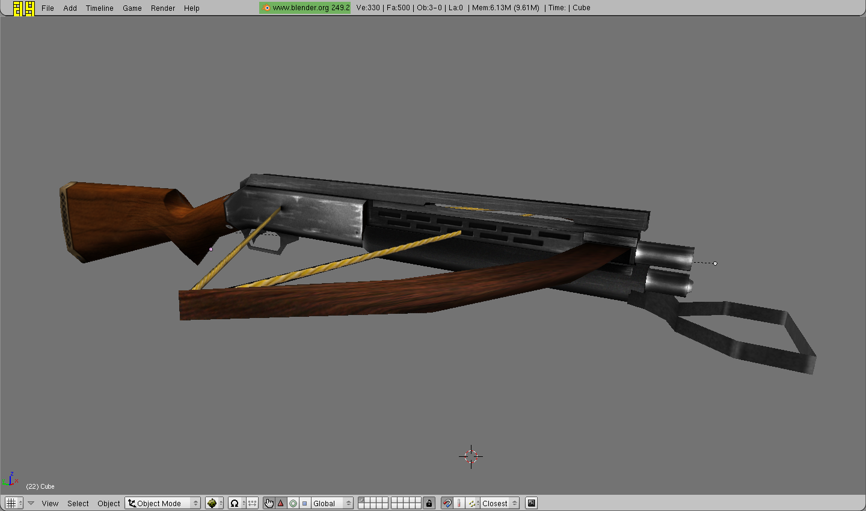The image size is (866, 511).
Task: Toggle snapping with the magnet button
Action: pyautogui.click(x=447, y=503)
